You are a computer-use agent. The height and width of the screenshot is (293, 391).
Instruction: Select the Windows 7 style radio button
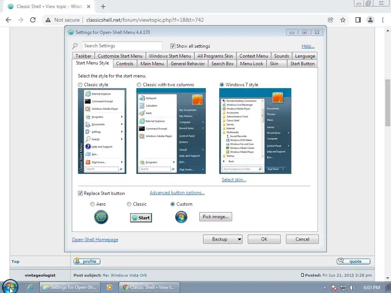(x=222, y=85)
